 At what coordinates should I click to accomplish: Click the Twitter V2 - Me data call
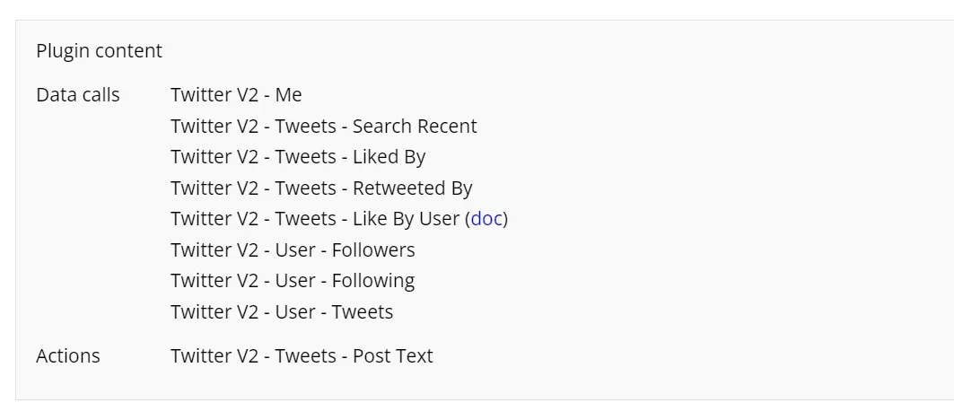tap(236, 95)
